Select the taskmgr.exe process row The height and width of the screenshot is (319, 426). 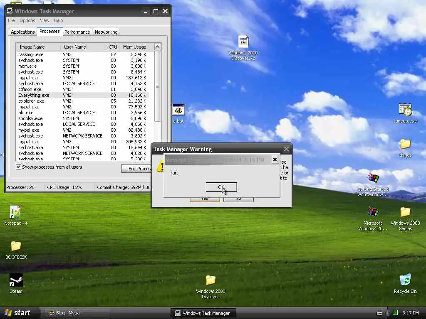coord(82,54)
